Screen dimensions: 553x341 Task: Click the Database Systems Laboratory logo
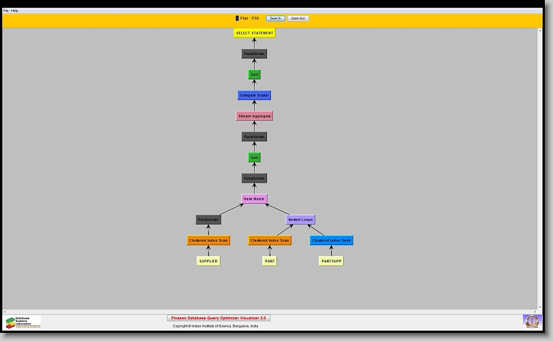23,322
